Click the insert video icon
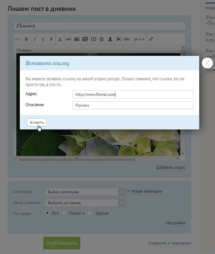 point(94,39)
